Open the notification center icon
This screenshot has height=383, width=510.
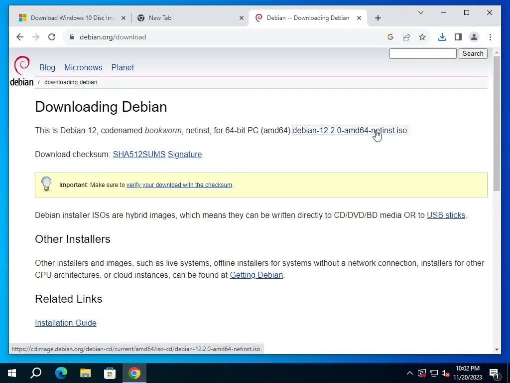(x=494, y=373)
